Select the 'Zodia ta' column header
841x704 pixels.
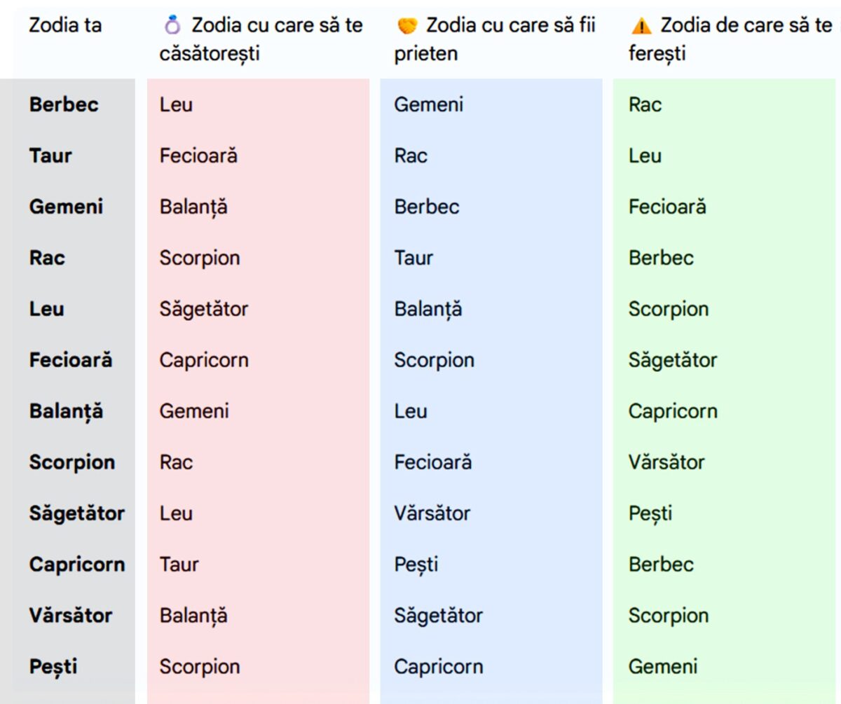click(65, 25)
